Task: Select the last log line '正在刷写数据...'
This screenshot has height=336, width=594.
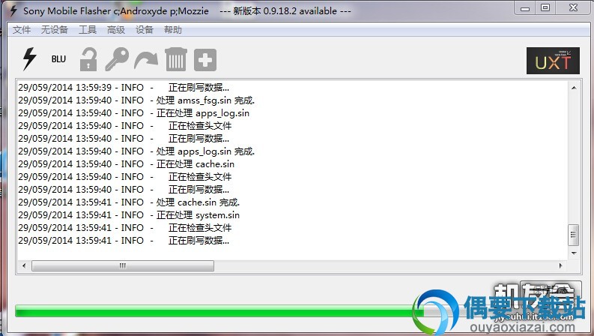Action: [124, 241]
